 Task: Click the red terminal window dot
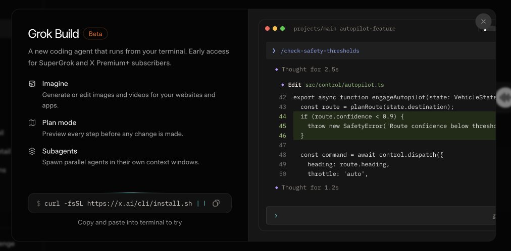point(267,29)
